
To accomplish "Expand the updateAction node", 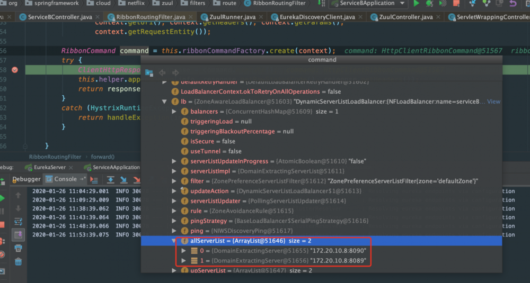I will coord(174,191).
